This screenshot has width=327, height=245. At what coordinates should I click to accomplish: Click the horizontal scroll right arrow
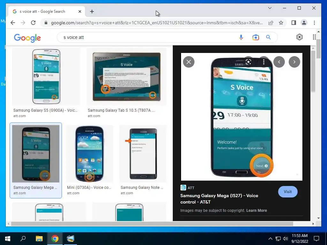coord(313,224)
